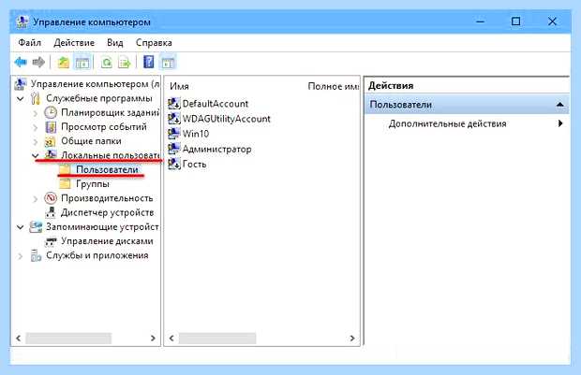Select the DefaultAccount name text
Screen dimensions: 581x375
click(216, 104)
